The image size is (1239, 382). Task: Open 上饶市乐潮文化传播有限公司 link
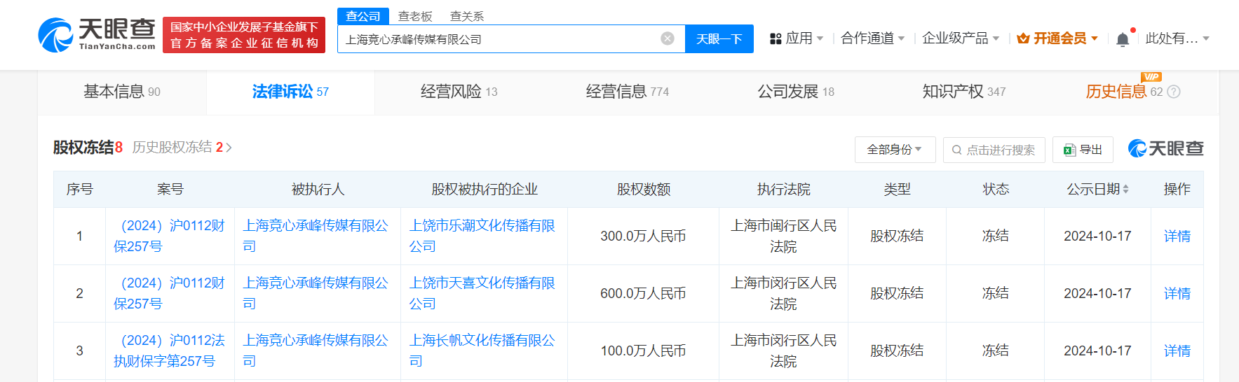click(x=482, y=236)
